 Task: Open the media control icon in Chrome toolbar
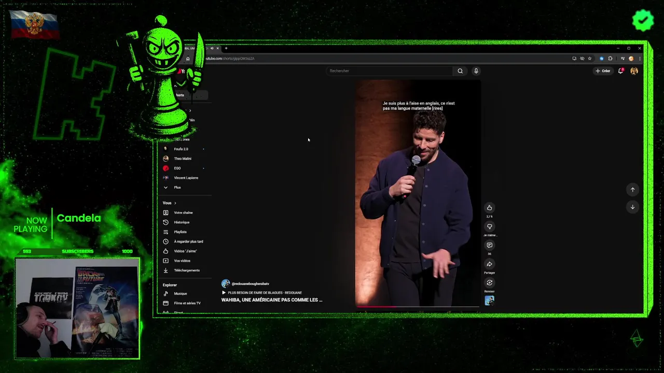(x=622, y=59)
